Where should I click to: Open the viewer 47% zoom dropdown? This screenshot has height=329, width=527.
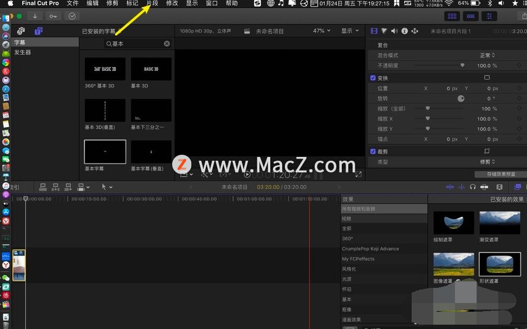point(322,30)
